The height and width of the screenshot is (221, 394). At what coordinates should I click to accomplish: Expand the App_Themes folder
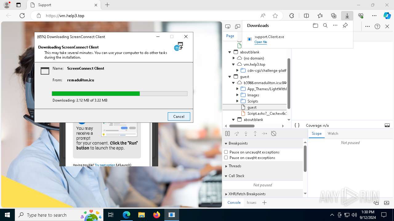click(237, 89)
